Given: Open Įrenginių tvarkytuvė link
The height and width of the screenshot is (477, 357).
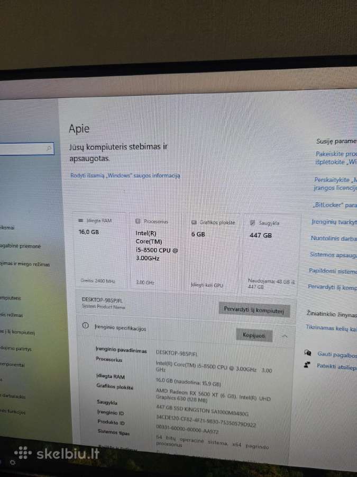Looking at the screenshot, I should tap(334, 222).
